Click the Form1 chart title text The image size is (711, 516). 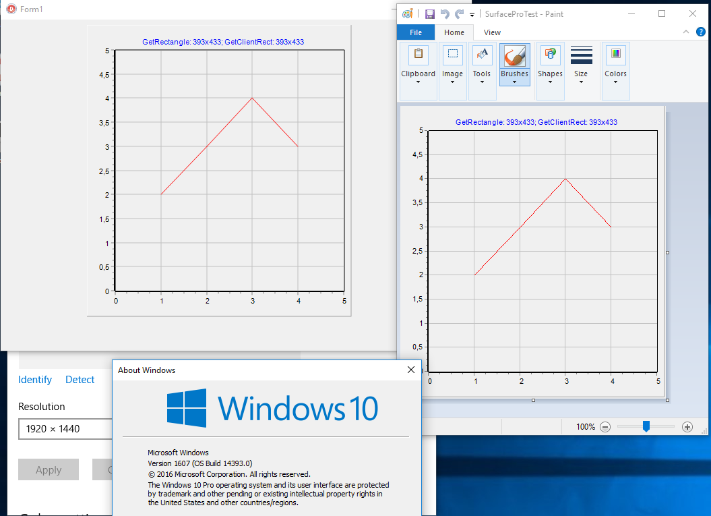[x=223, y=42]
